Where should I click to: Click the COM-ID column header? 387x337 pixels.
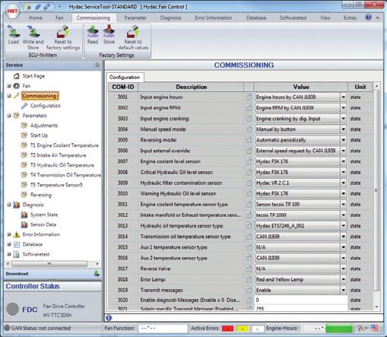[x=123, y=87]
